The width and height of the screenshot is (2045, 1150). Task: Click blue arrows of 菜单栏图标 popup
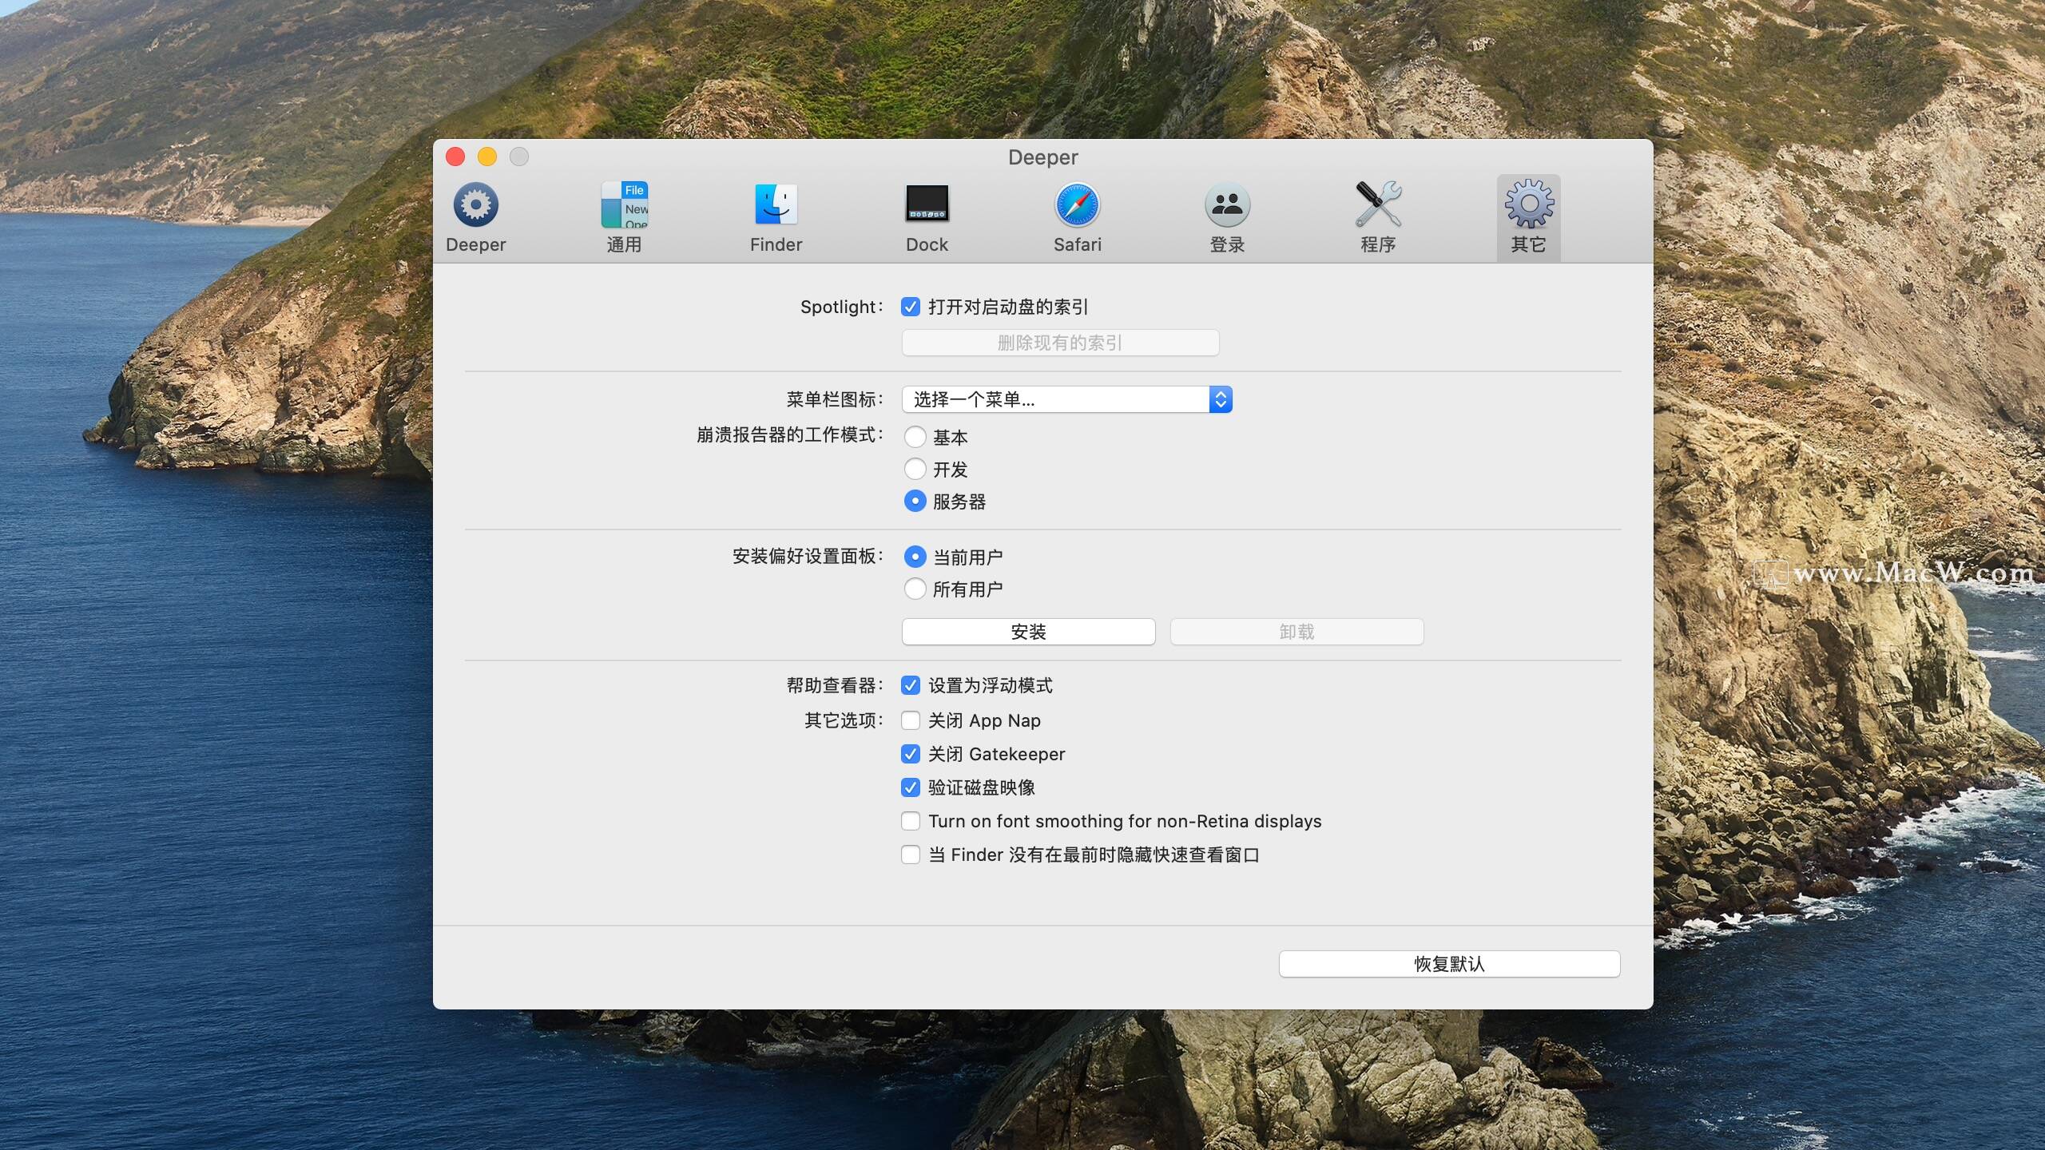1220,399
